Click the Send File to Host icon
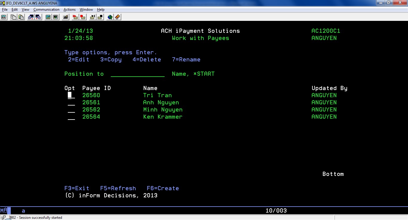This screenshot has width=408, height=220. pyautogui.click(x=30, y=17)
